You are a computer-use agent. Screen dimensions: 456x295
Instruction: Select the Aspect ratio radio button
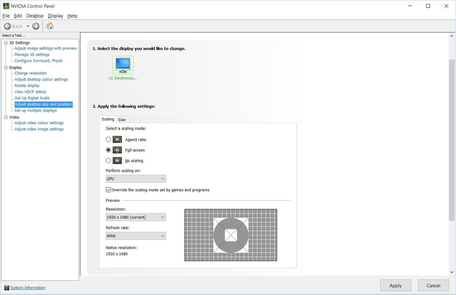(x=108, y=139)
